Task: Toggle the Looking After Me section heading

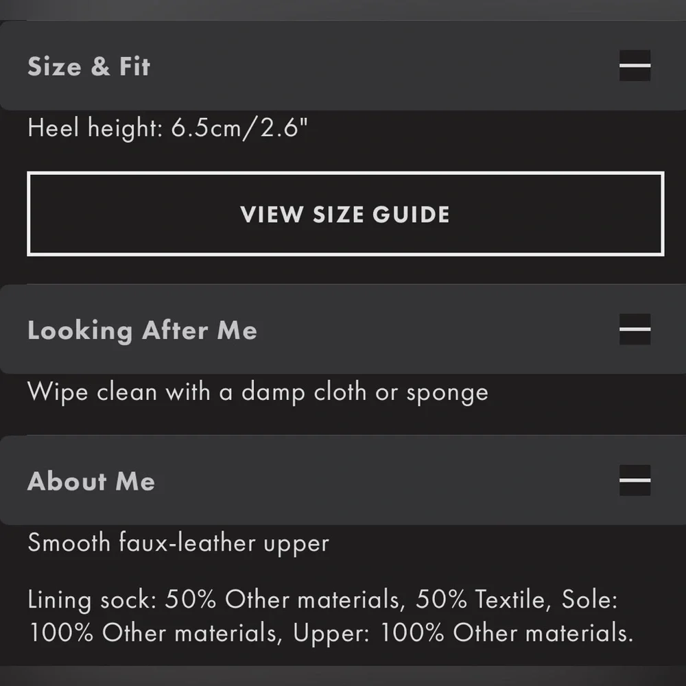Action: pos(142,331)
